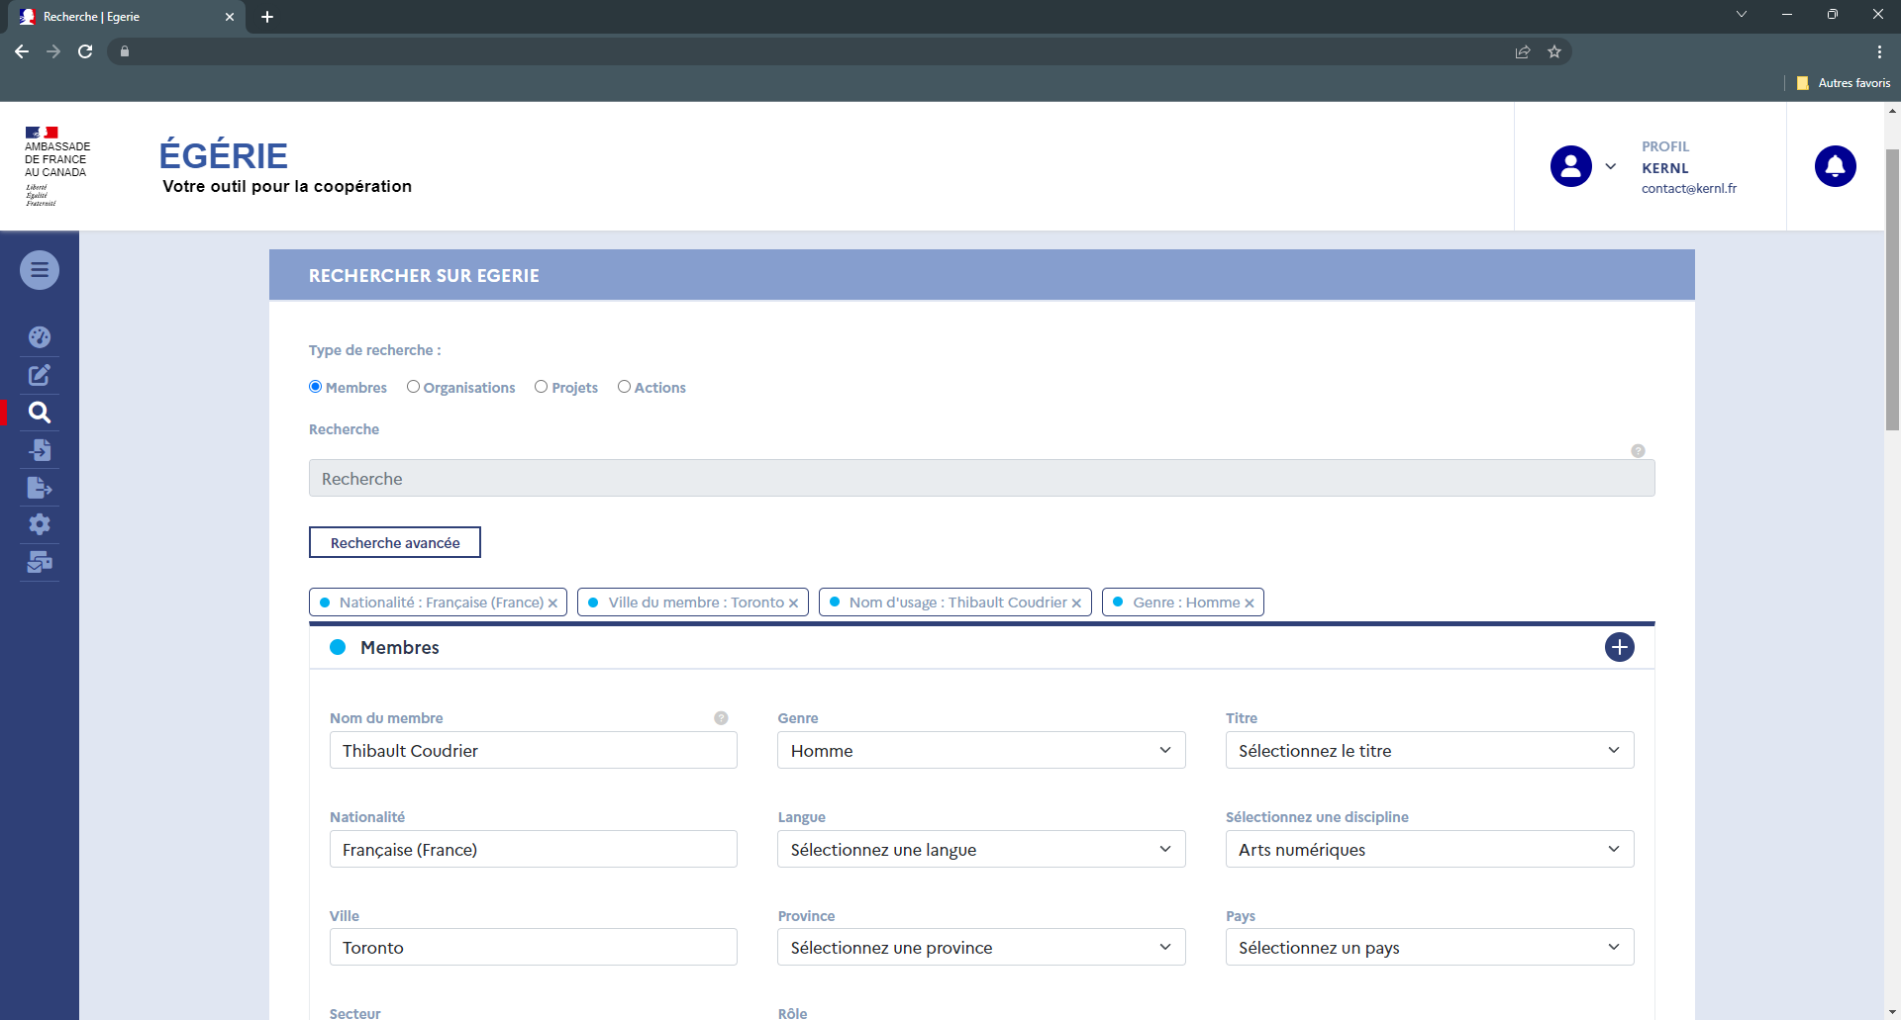Screen dimensions: 1901x1020
Task: Select the Actions radio button
Action: (624, 387)
